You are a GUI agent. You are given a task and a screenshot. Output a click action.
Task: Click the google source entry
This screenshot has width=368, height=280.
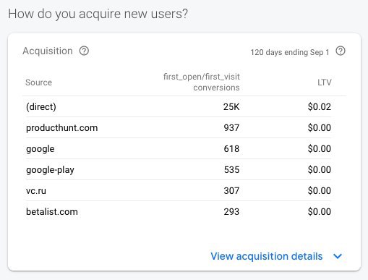(x=40, y=149)
